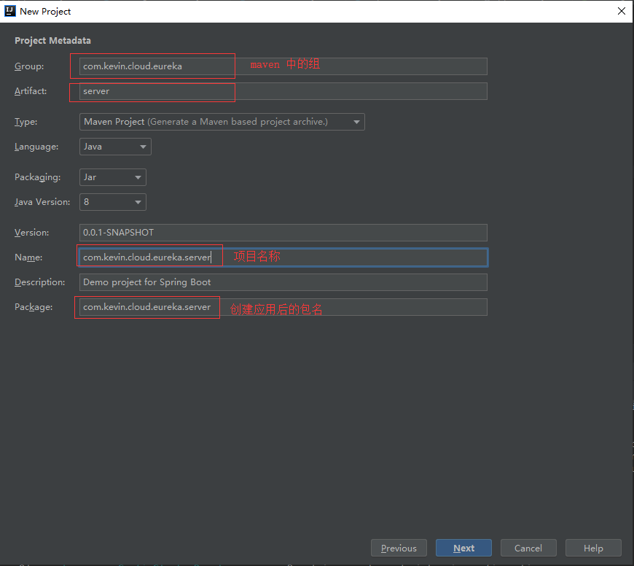Image resolution: width=634 pixels, height=566 pixels.
Task: Click the Package label
Action: tap(34, 307)
